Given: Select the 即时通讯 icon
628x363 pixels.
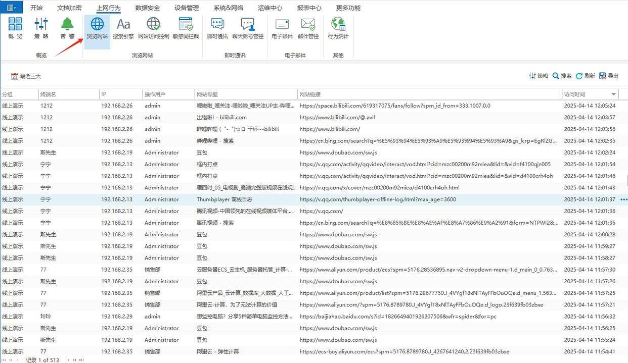Looking at the screenshot, I should [x=216, y=30].
